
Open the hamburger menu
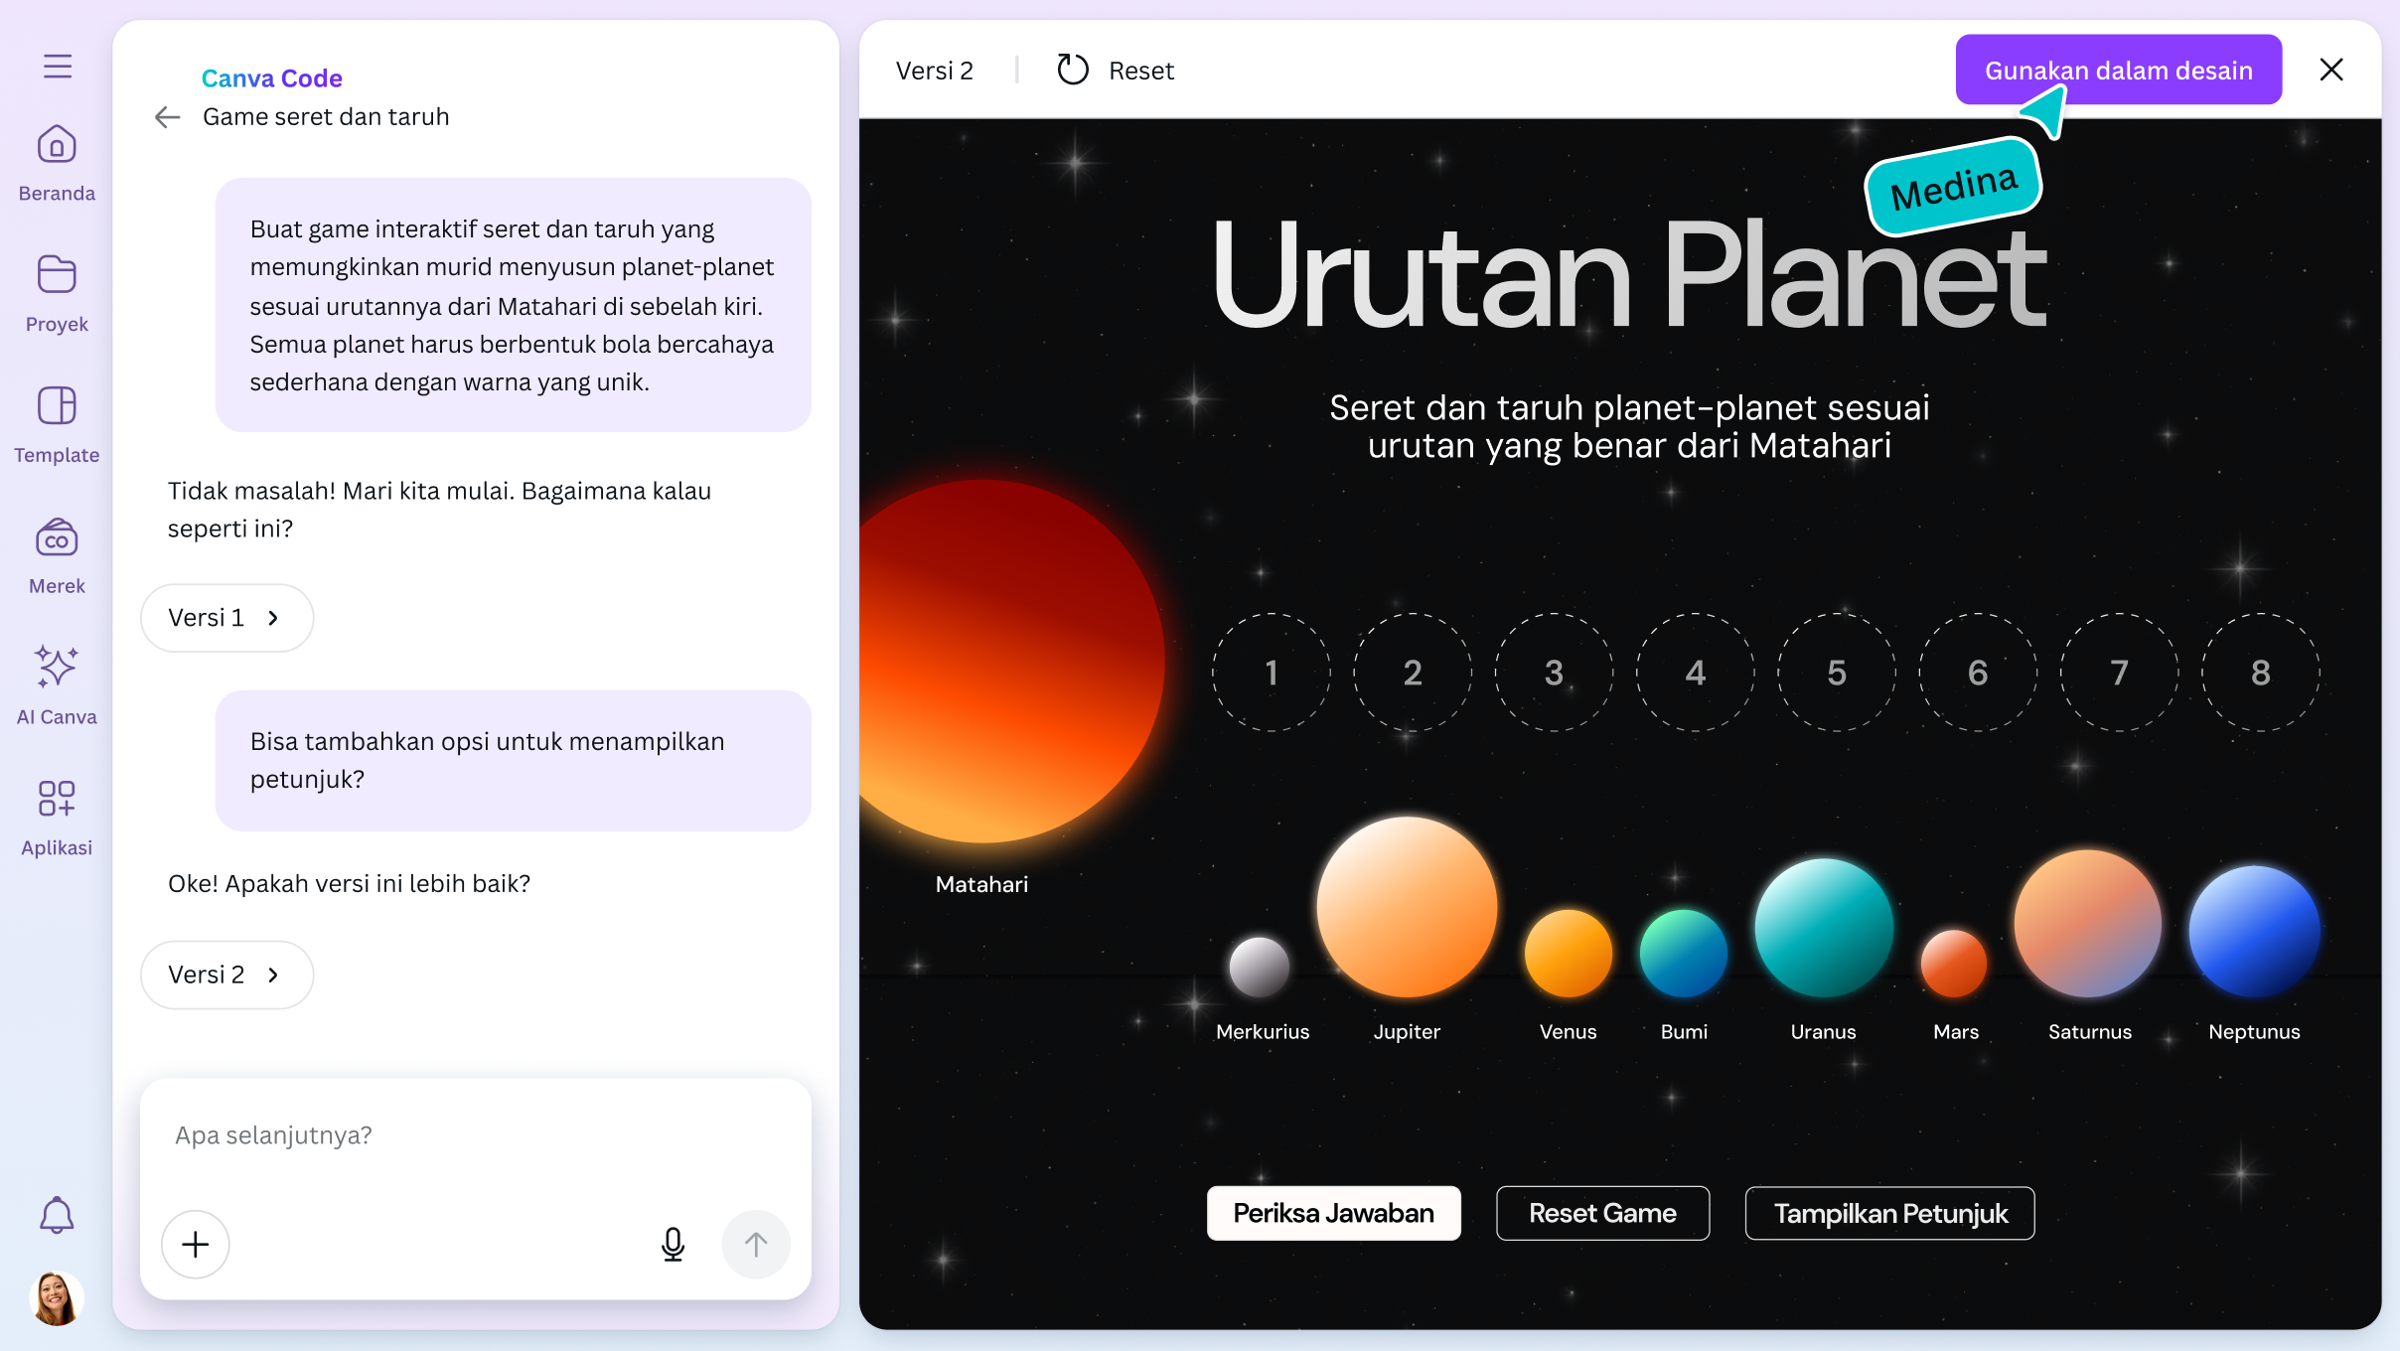tap(56, 66)
